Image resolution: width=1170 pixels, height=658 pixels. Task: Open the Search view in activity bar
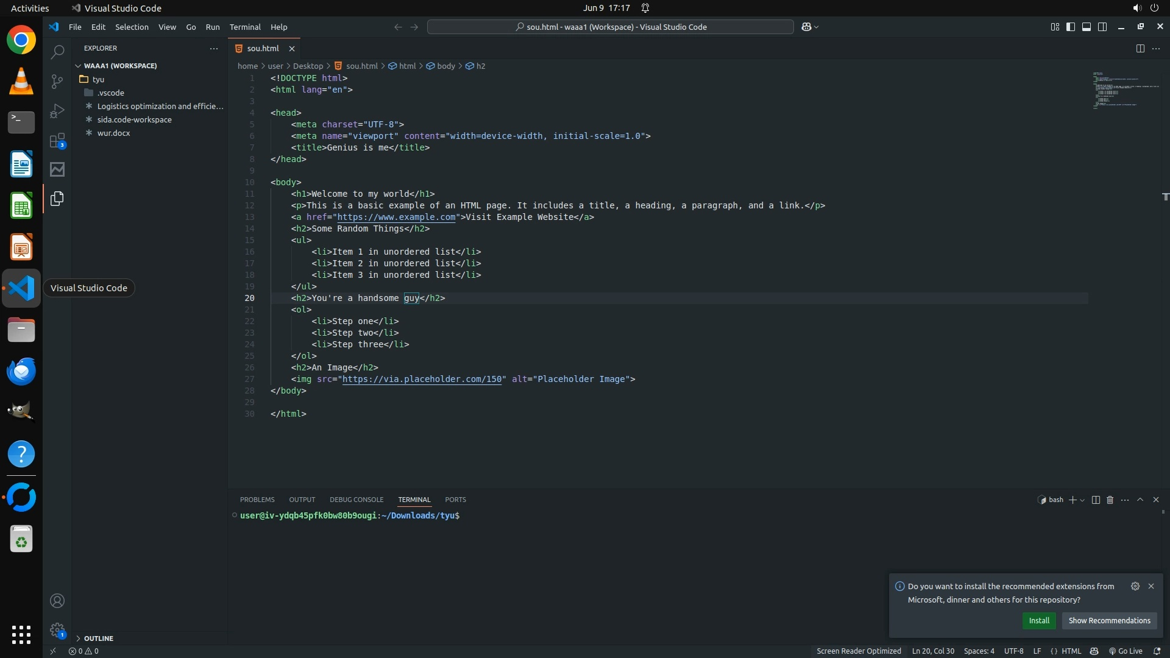tap(57, 52)
